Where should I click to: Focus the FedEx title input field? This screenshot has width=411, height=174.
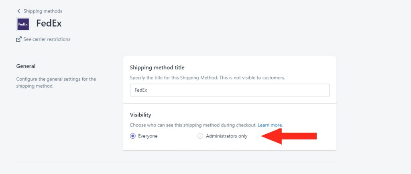(x=230, y=90)
